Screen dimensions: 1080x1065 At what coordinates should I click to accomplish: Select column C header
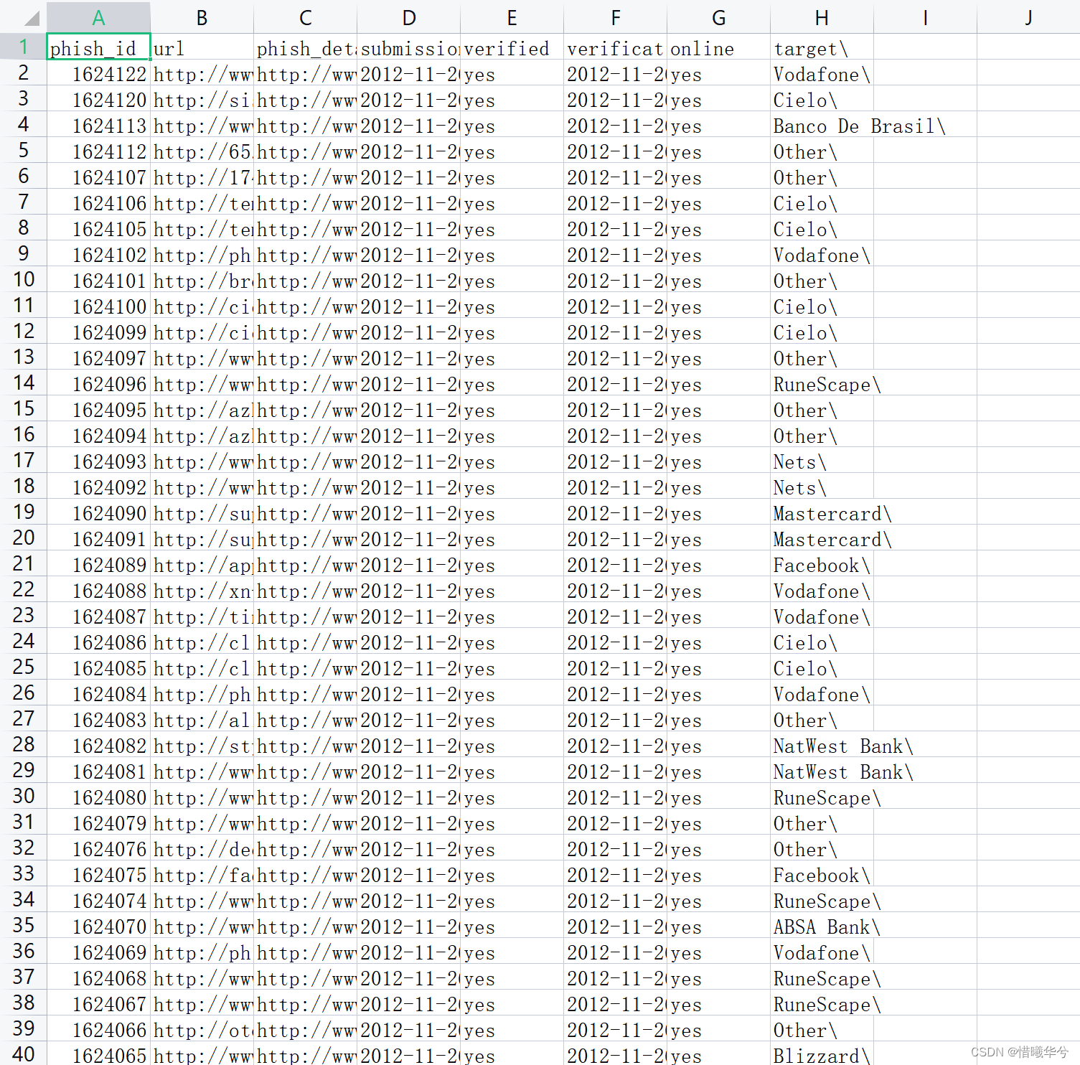pos(305,17)
